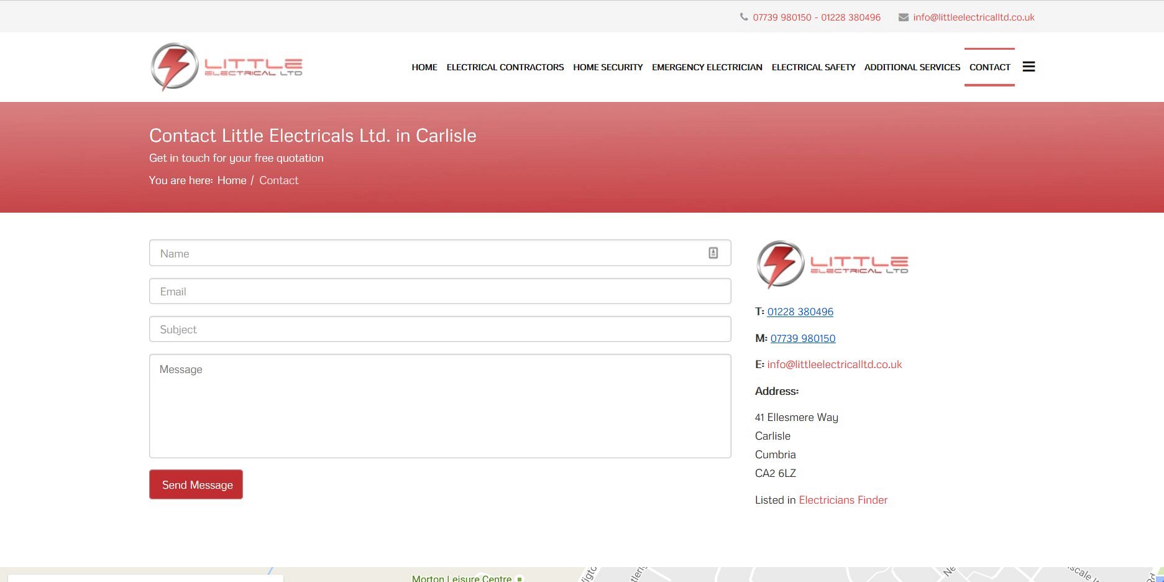Call the landline number 01228 380496 link
Image resolution: width=1164 pixels, height=582 pixels.
coord(800,312)
